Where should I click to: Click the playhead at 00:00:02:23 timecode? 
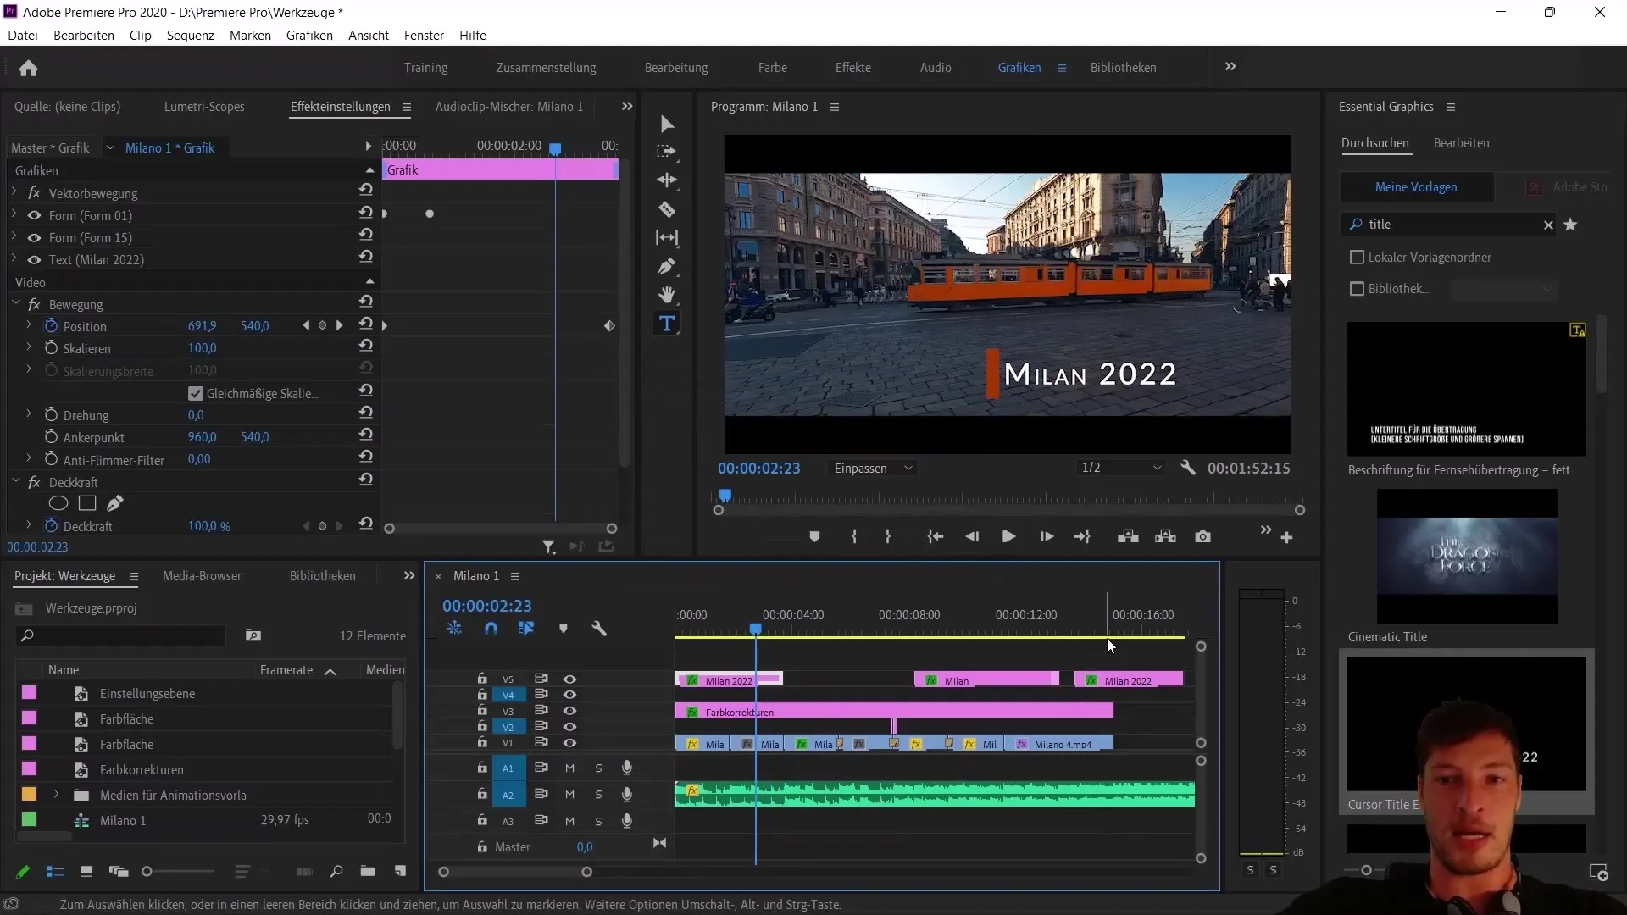[x=754, y=628]
